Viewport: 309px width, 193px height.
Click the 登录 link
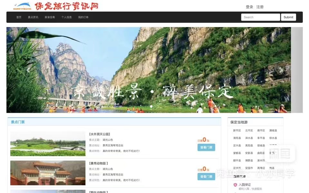click(x=249, y=7)
